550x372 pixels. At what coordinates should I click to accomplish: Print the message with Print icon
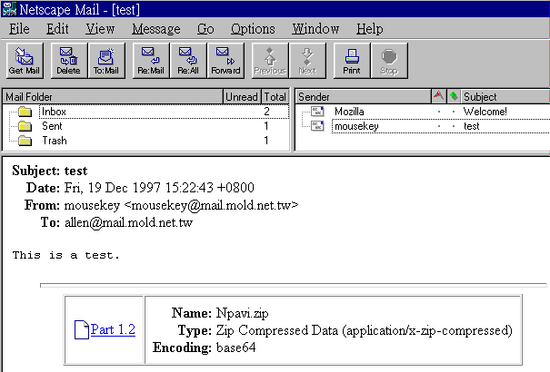[x=351, y=60]
